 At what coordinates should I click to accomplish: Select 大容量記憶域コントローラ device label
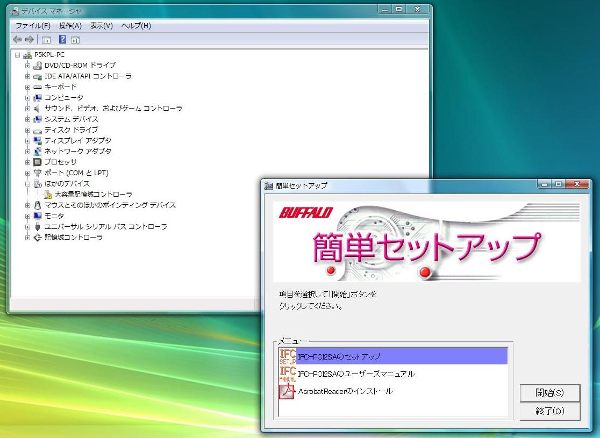point(94,195)
